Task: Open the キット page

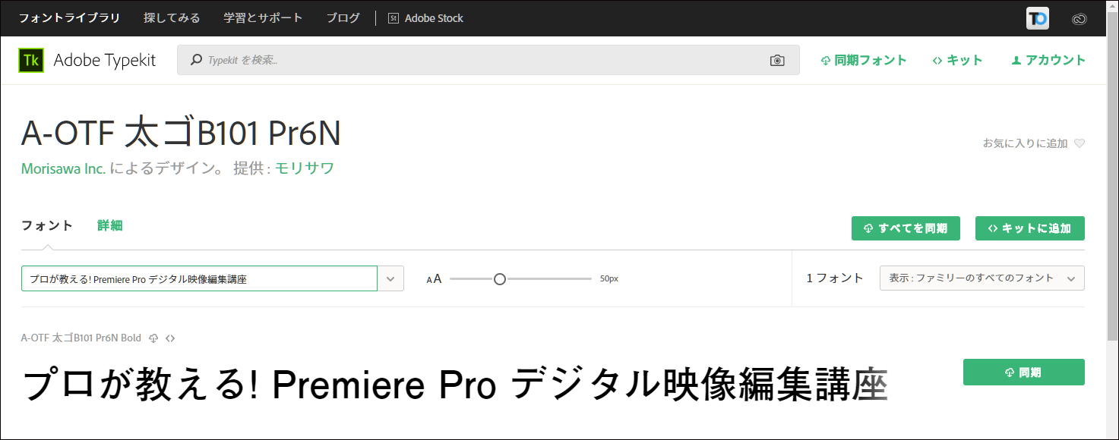Action: pos(957,61)
